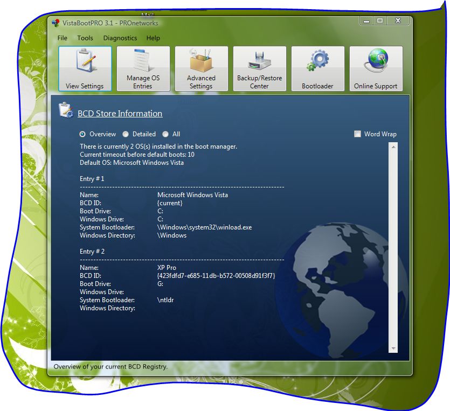Open the Diagnostics menu
Viewport: 450px width, 411px height.
(x=120, y=38)
